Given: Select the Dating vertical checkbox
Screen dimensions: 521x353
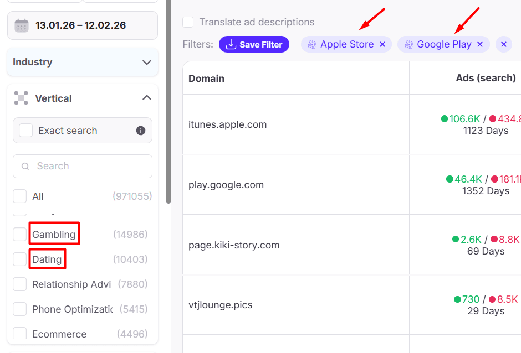Looking at the screenshot, I should [19, 259].
